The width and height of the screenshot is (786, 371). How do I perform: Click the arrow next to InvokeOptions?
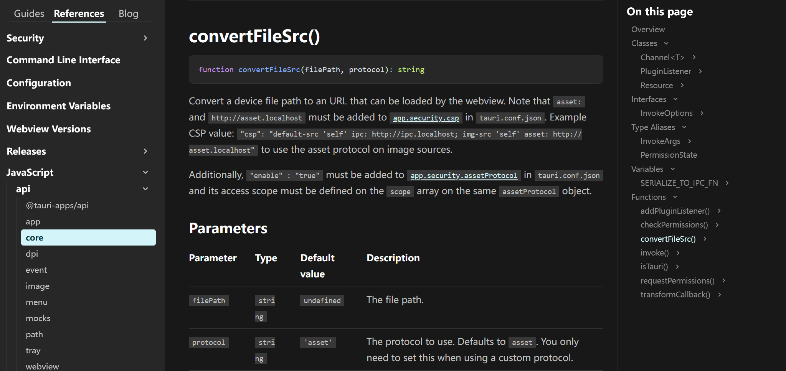[x=702, y=113]
